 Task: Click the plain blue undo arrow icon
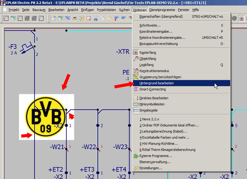click(x=124, y=18)
